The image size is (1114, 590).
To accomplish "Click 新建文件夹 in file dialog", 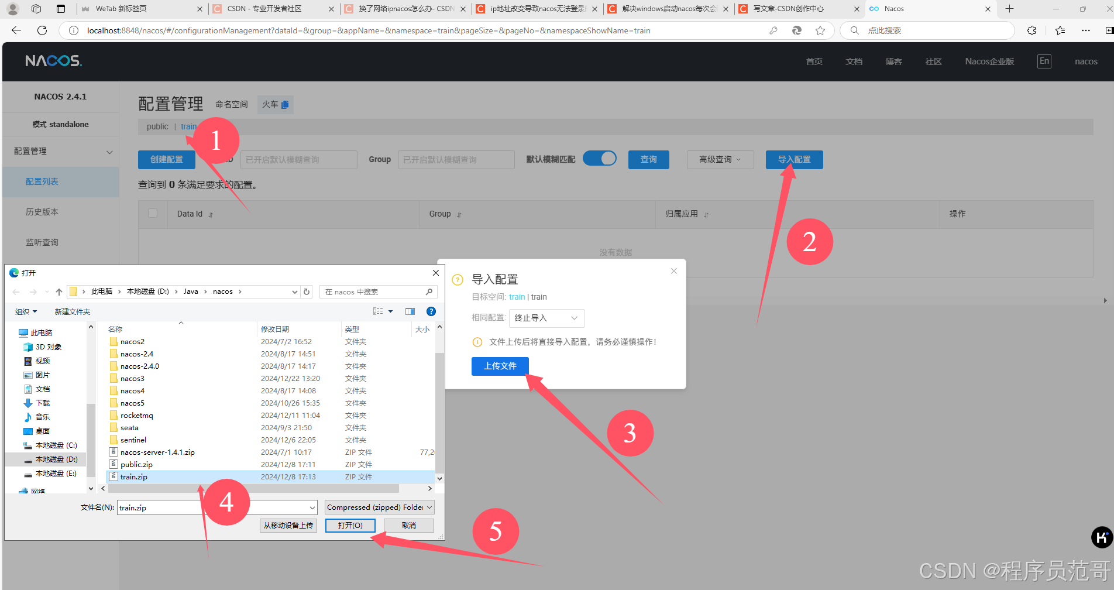I will click(x=73, y=311).
